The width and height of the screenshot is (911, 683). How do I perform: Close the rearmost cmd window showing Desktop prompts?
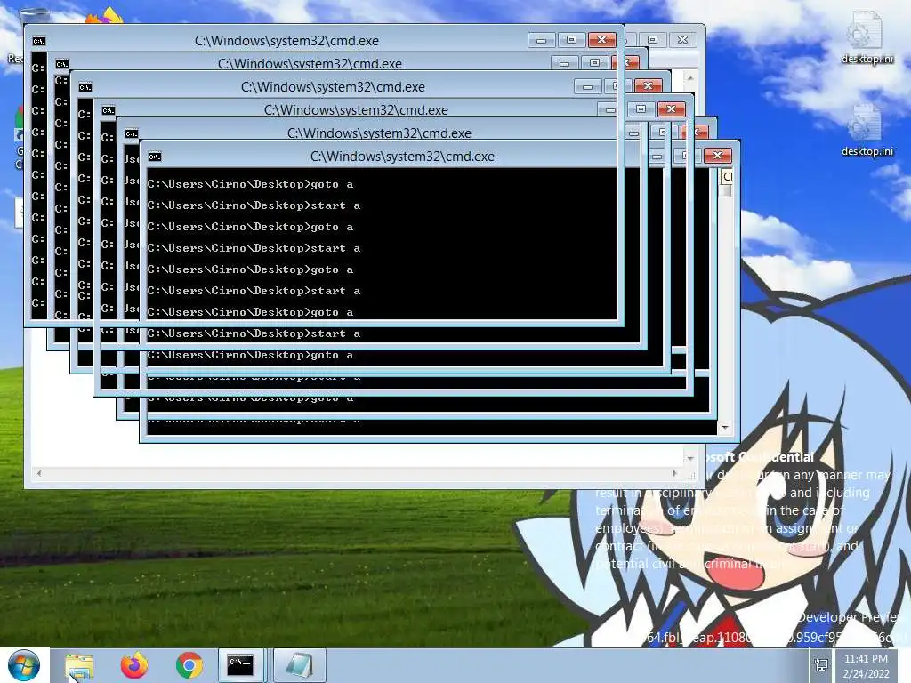coord(718,155)
